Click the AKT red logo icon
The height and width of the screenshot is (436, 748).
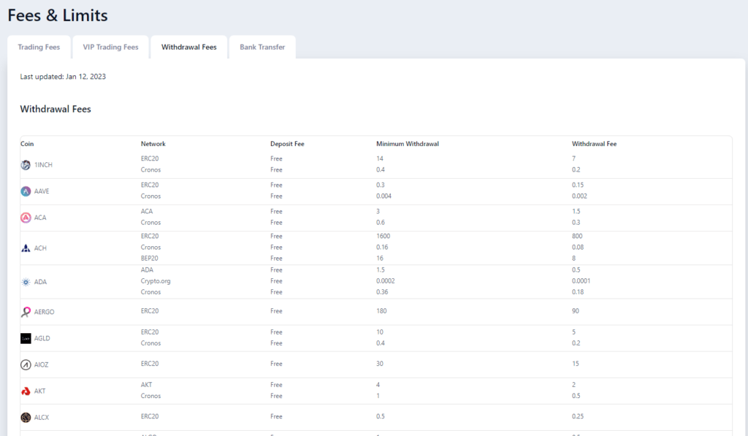pos(26,391)
